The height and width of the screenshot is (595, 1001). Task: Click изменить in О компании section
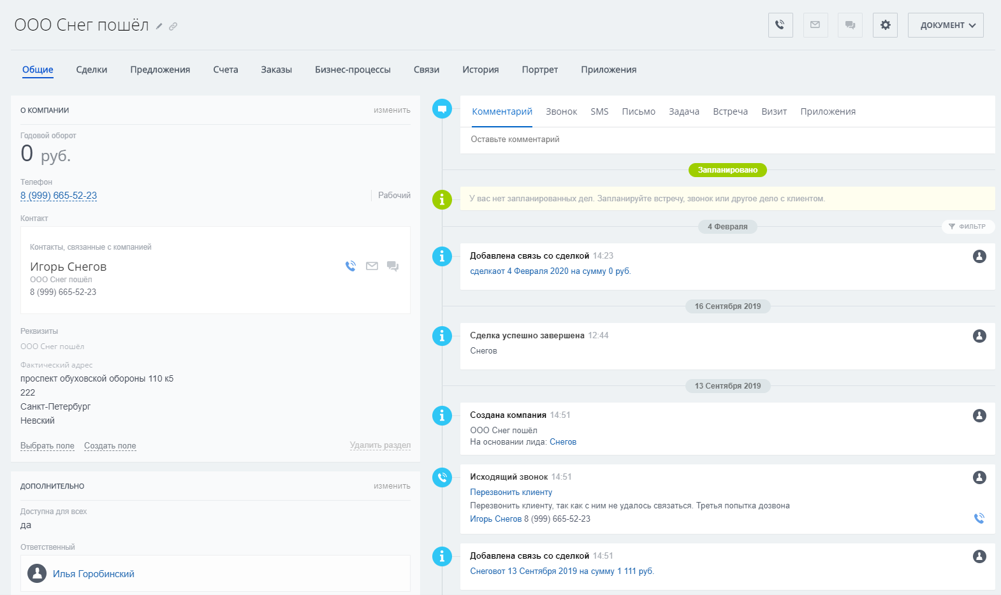point(391,110)
